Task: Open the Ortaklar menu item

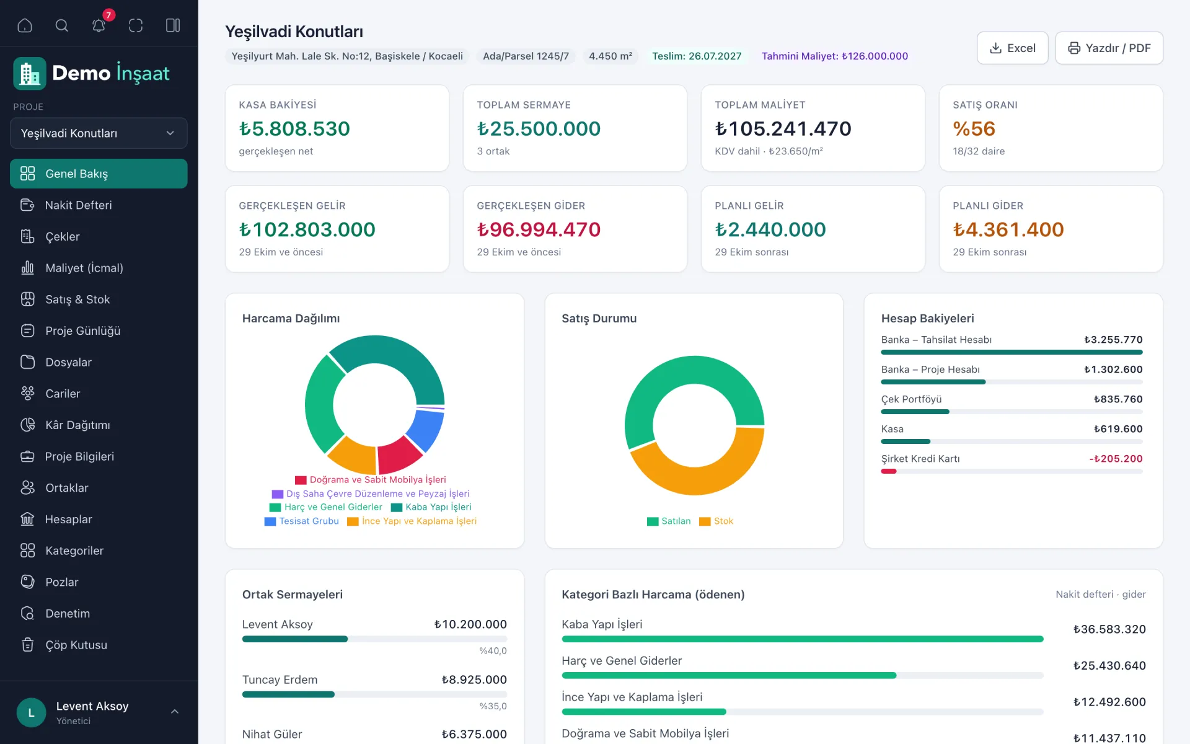Action: (99, 488)
